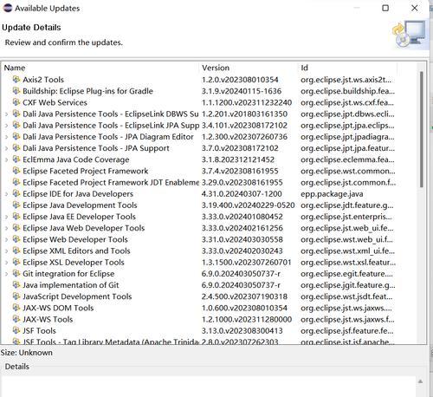Click the Axis2 Tools feature icon
This screenshot has height=397, width=433.
16,79
